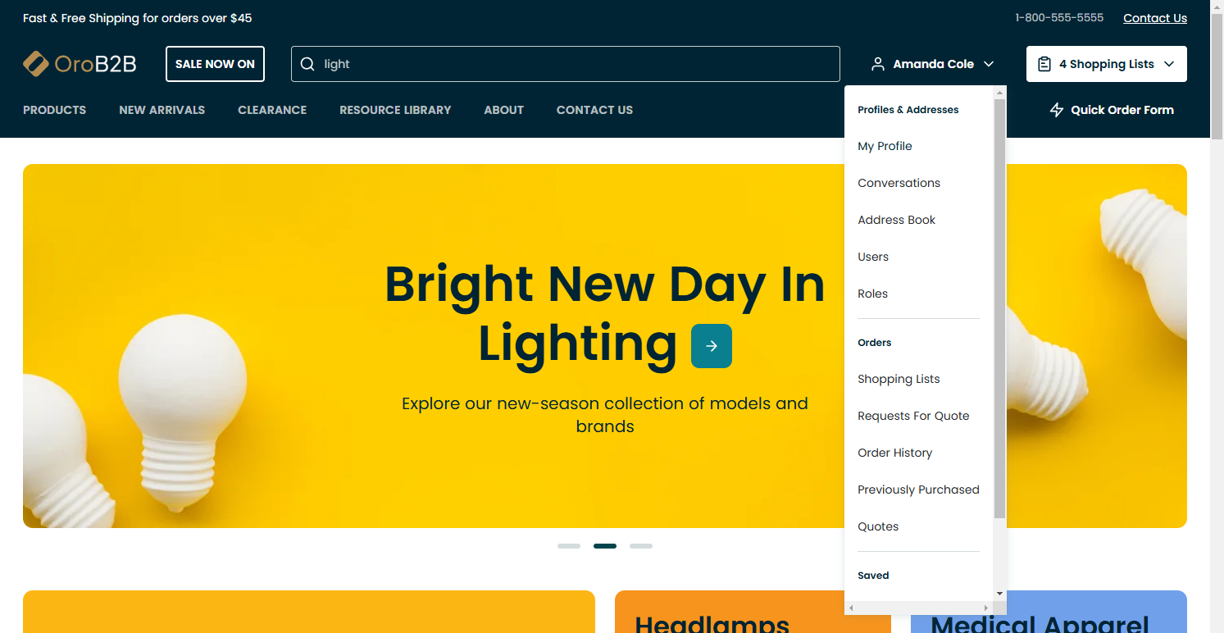The image size is (1224, 633).
Task: Click the banner arrow button
Action: pos(711,346)
